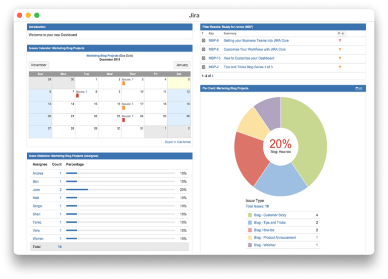Click the Issues: 1 link on December 3
This screenshot has width=388, height=279.
coord(128,79)
